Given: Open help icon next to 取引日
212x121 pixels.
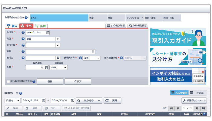Looking at the screenshot, I should click(x=23, y=32).
